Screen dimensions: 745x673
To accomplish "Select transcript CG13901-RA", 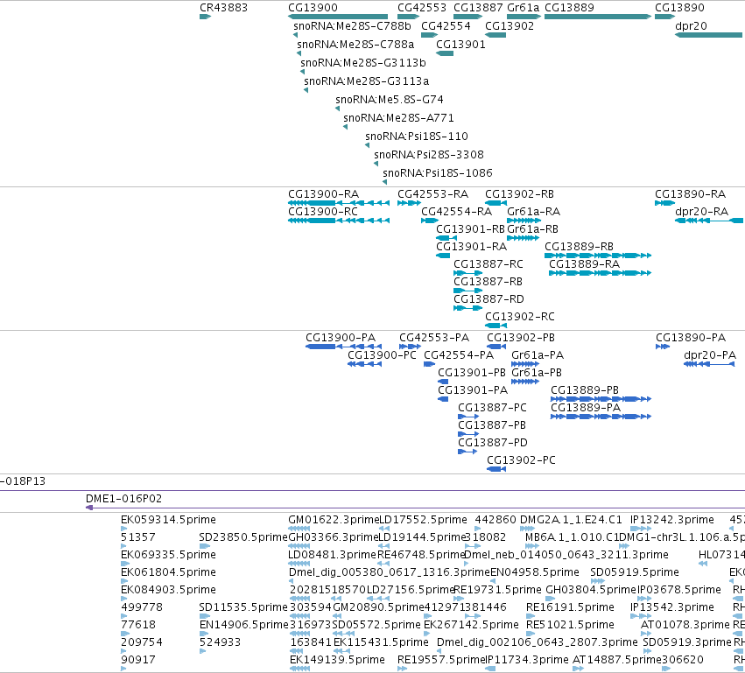I will 443,256.
